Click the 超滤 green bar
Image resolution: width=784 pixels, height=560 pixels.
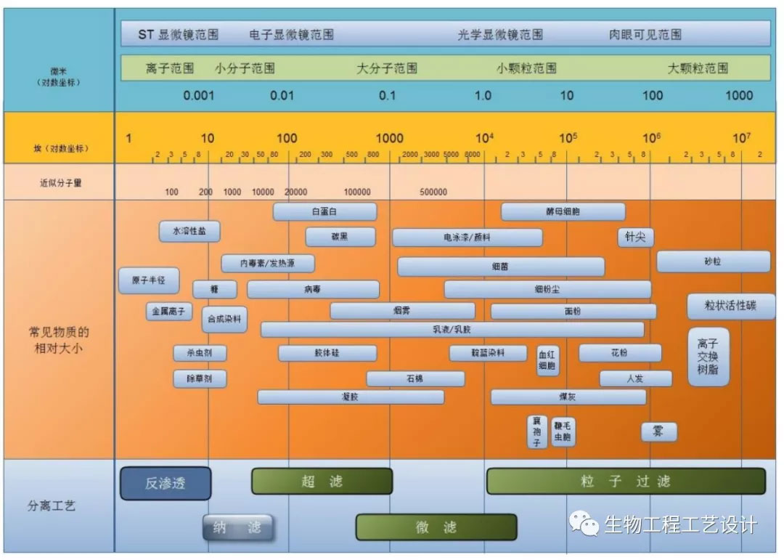click(322, 481)
